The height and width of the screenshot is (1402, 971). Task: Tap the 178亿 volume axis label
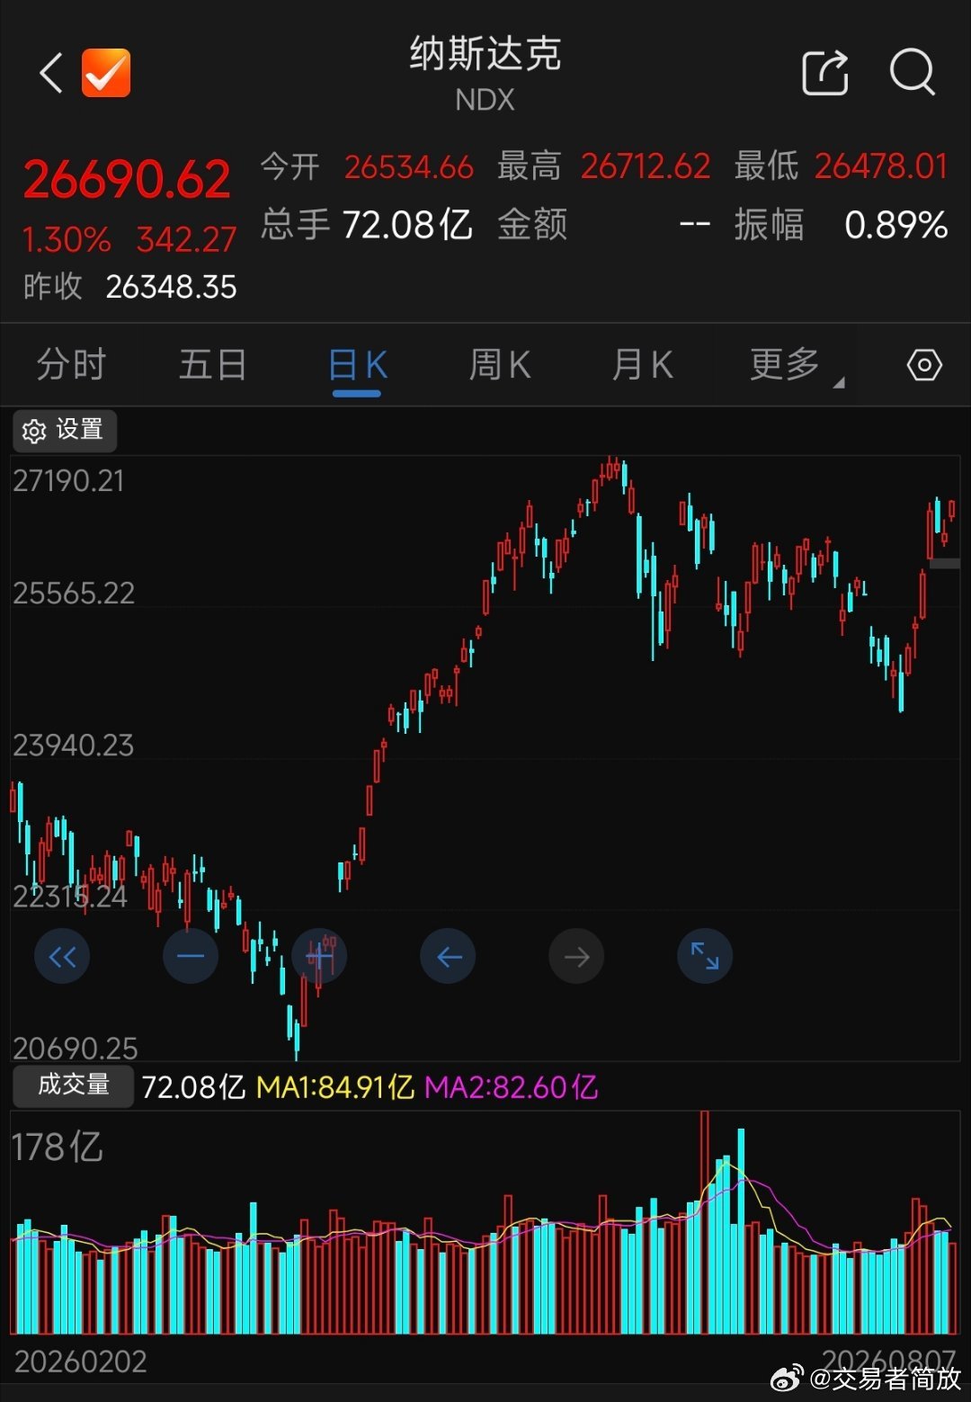58,1147
